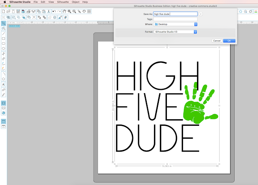Image resolution: width=258 pixels, height=185 pixels.
Task: Pick the Line drawing tool
Action: 4,33
